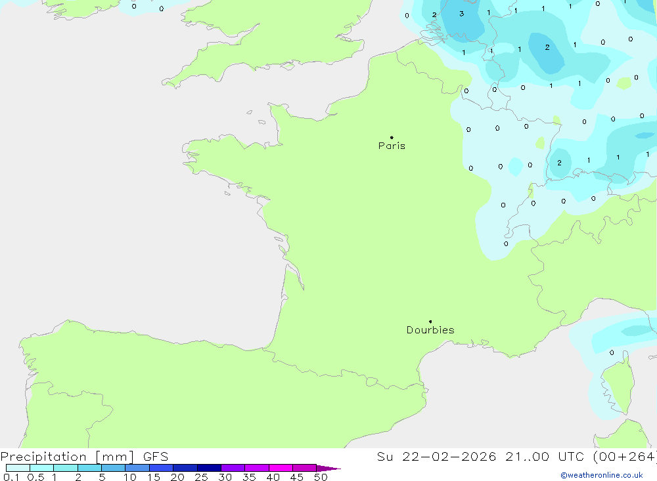Click the 1–2 mm legend swatch
The height and width of the screenshot is (481, 657).
[66, 468]
